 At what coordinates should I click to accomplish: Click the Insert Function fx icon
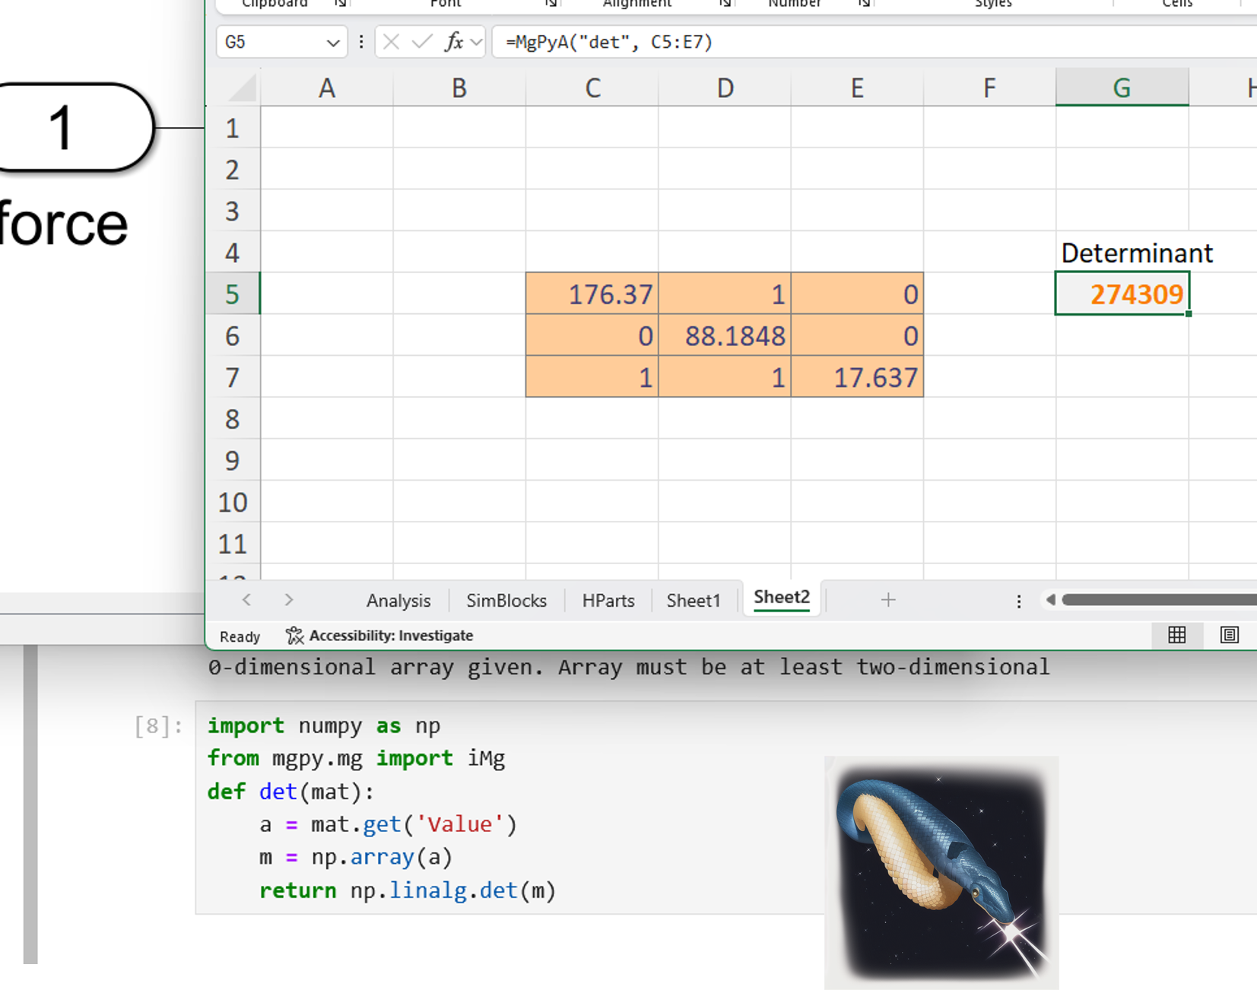tap(454, 42)
